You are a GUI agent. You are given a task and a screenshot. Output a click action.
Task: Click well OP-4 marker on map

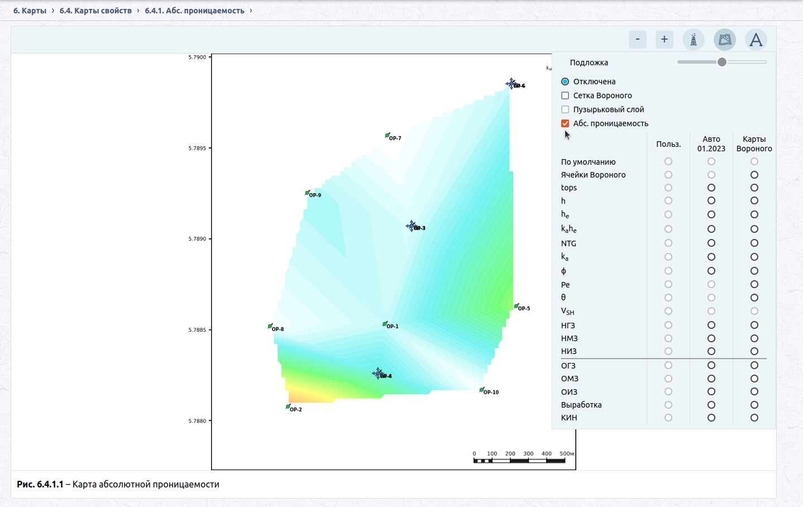[x=378, y=374]
